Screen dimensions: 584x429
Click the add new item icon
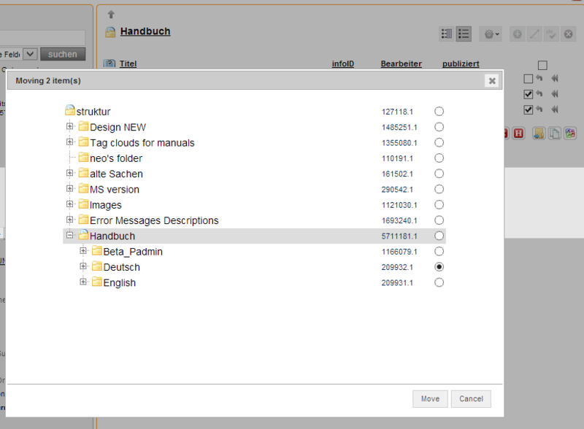click(517, 34)
